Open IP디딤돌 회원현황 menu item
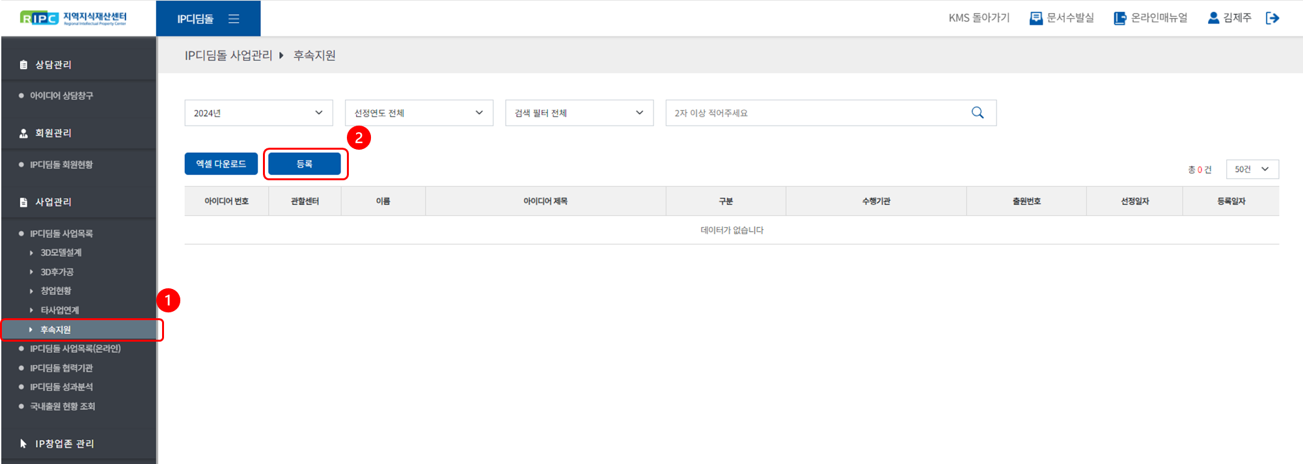The height and width of the screenshot is (464, 1303). [x=61, y=165]
